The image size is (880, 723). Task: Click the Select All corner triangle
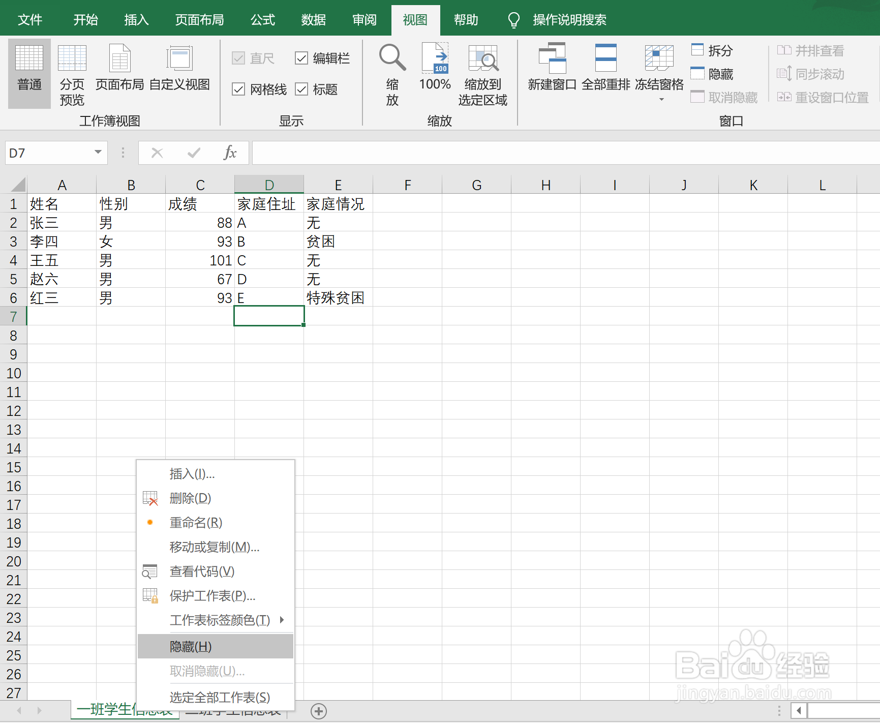click(x=18, y=184)
